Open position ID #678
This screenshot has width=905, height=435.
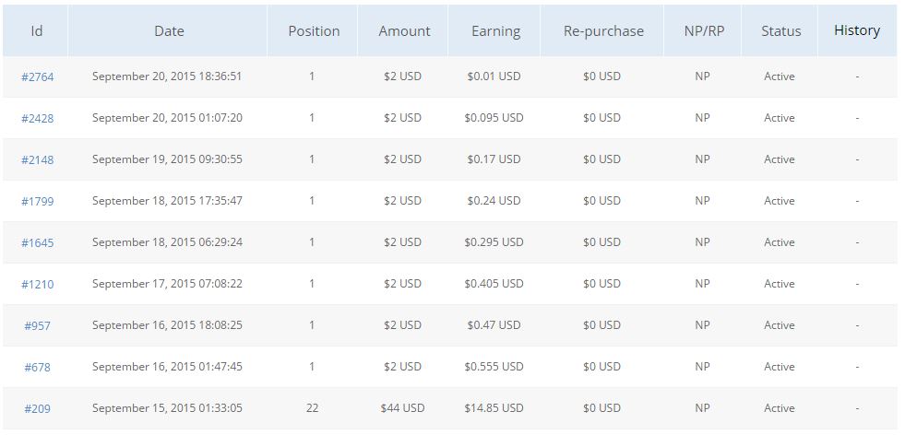[x=37, y=367]
